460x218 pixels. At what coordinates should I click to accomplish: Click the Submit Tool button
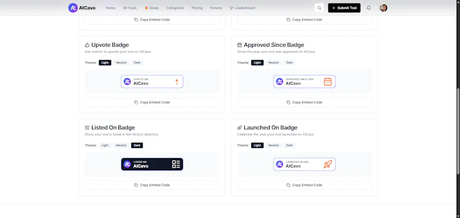pos(344,8)
